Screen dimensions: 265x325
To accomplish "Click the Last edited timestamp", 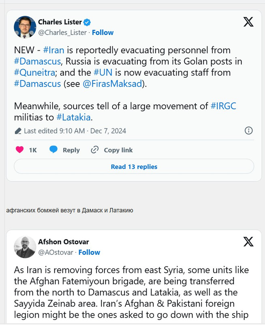I will [75, 131].
